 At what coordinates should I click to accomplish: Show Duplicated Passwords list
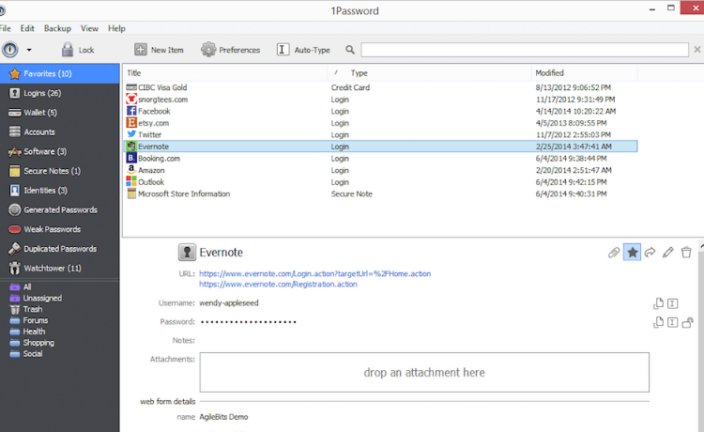pyautogui.click(x=60, y=248)
